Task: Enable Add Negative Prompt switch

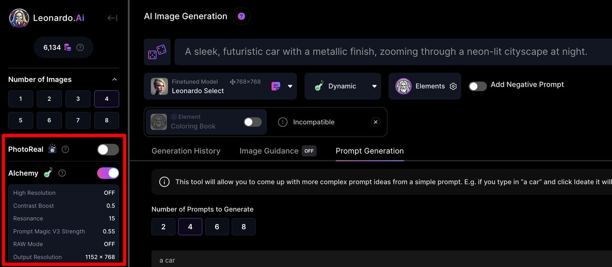Action: (x=477, y=86)
